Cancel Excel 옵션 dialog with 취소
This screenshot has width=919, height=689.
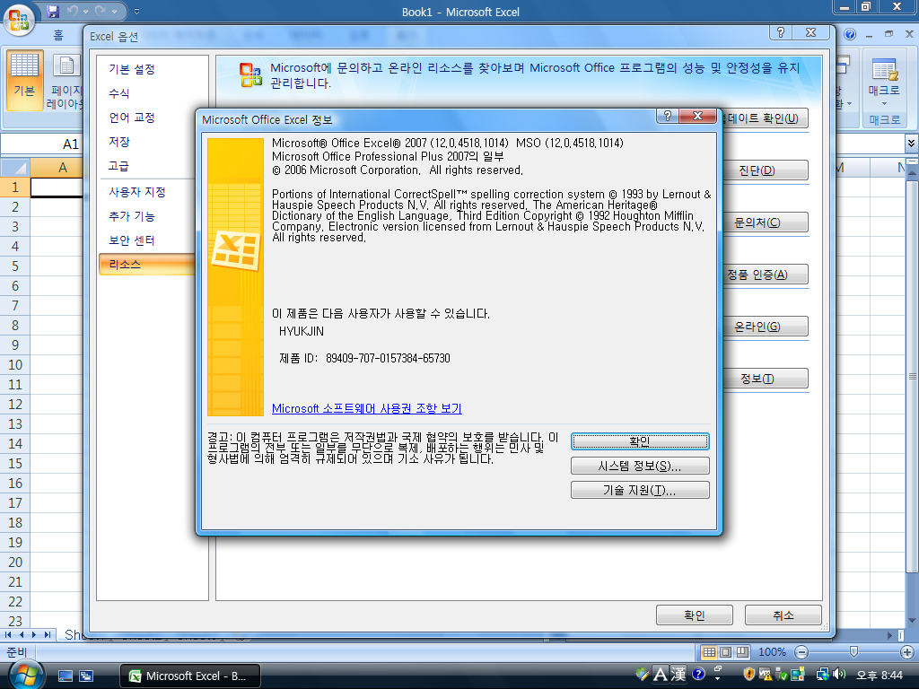[783, 615]
